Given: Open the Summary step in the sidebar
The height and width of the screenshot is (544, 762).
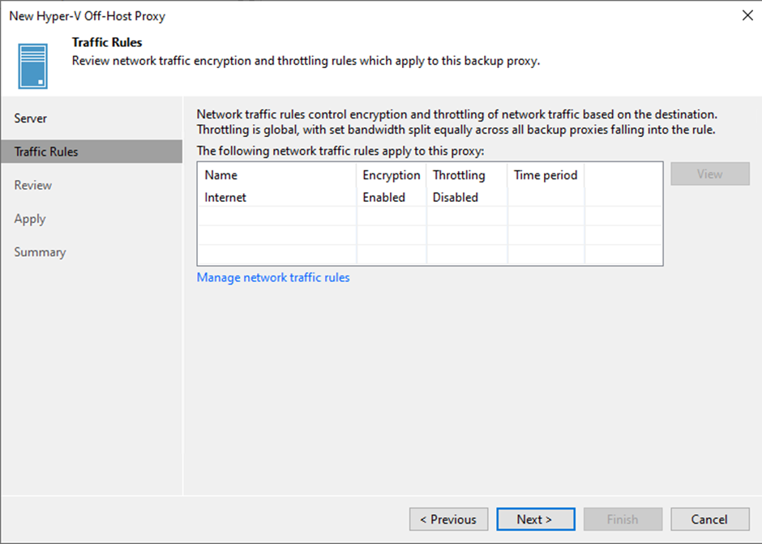Looking at the screenshot, I should coord(40,252).
